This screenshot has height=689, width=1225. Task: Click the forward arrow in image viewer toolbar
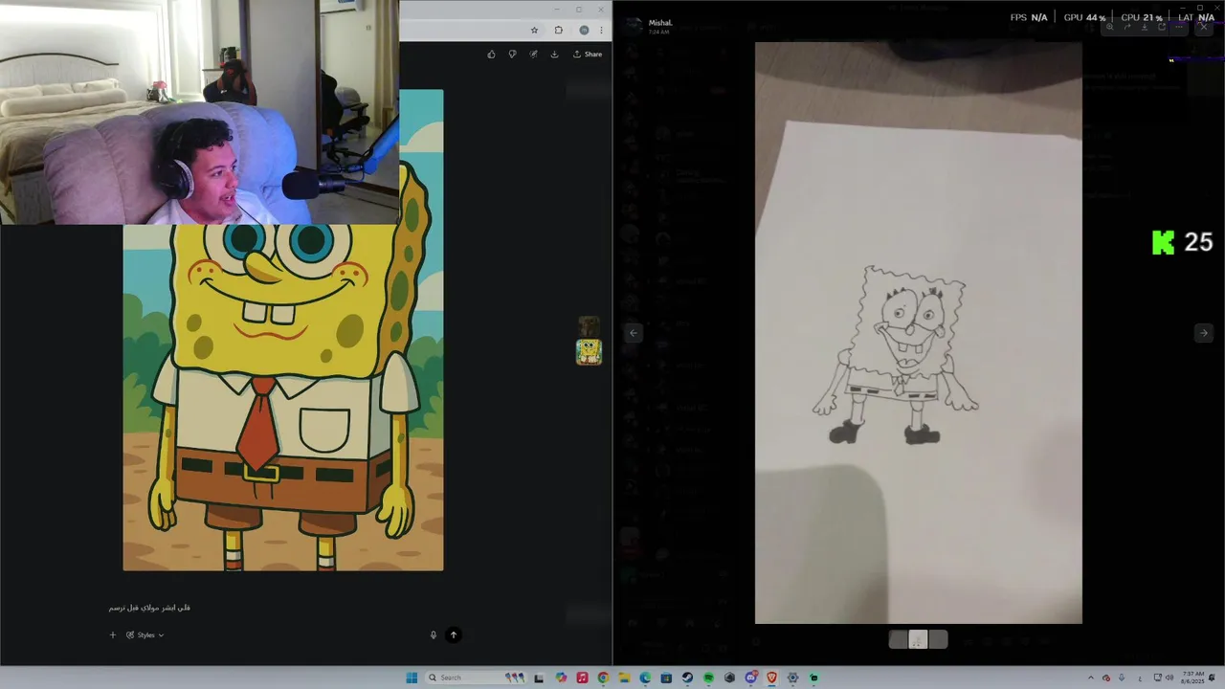click(x=1127, y=27)
